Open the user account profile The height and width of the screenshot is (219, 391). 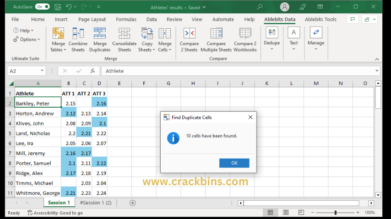click(284, 7)
